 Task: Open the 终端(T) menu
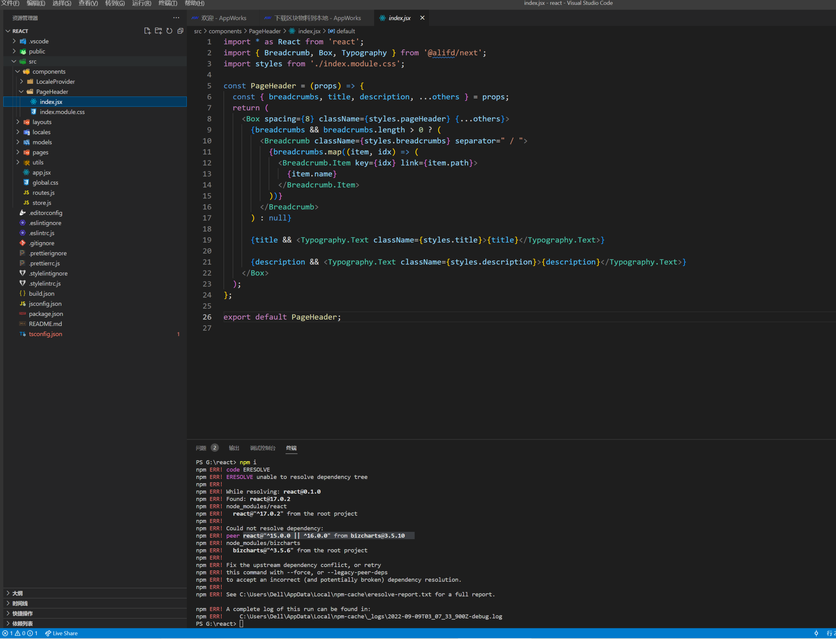click(x=167, y=3)
